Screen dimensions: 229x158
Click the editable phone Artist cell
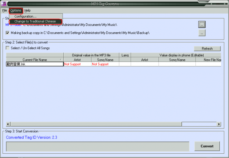pyautogui.click(x=145, y=64)
